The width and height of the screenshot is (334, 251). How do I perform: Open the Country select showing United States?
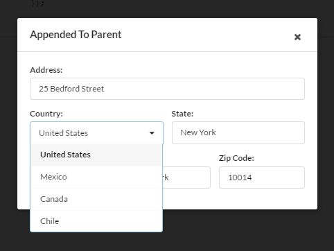[96, 133]
